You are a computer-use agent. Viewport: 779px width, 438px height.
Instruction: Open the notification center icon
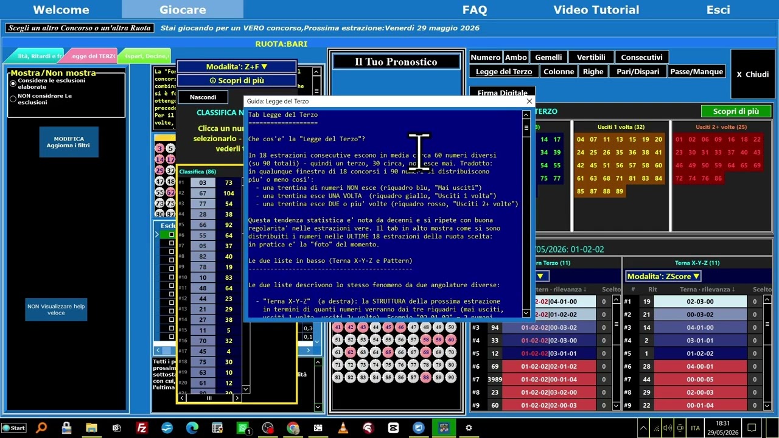pos(752,428)
